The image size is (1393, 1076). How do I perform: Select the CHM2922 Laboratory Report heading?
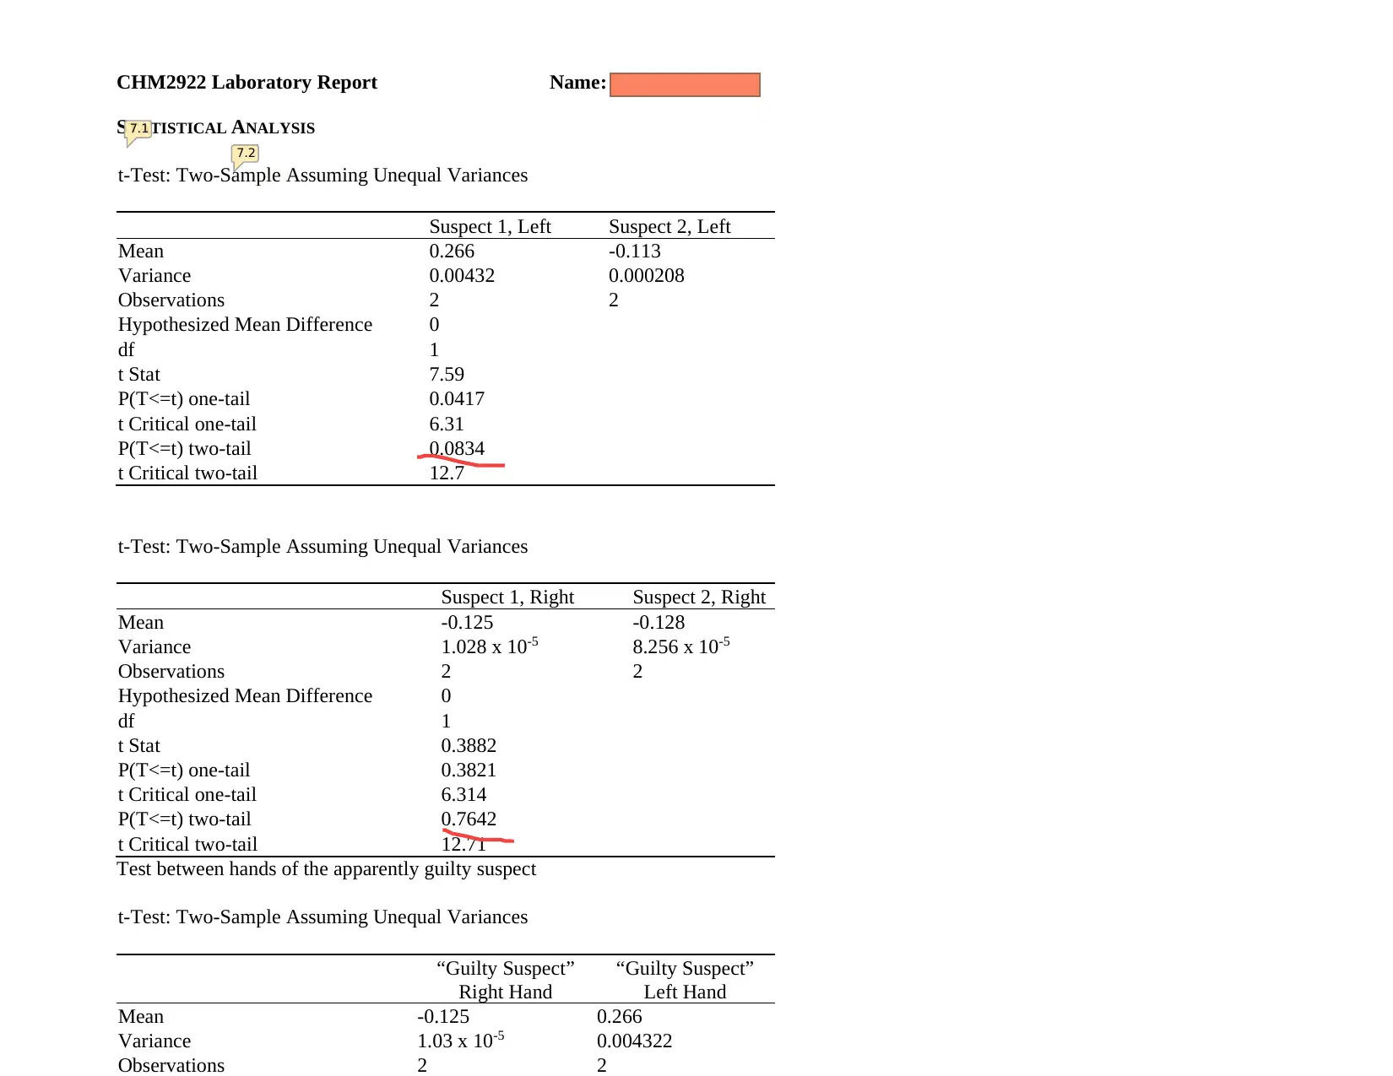[x=247, y=83]
